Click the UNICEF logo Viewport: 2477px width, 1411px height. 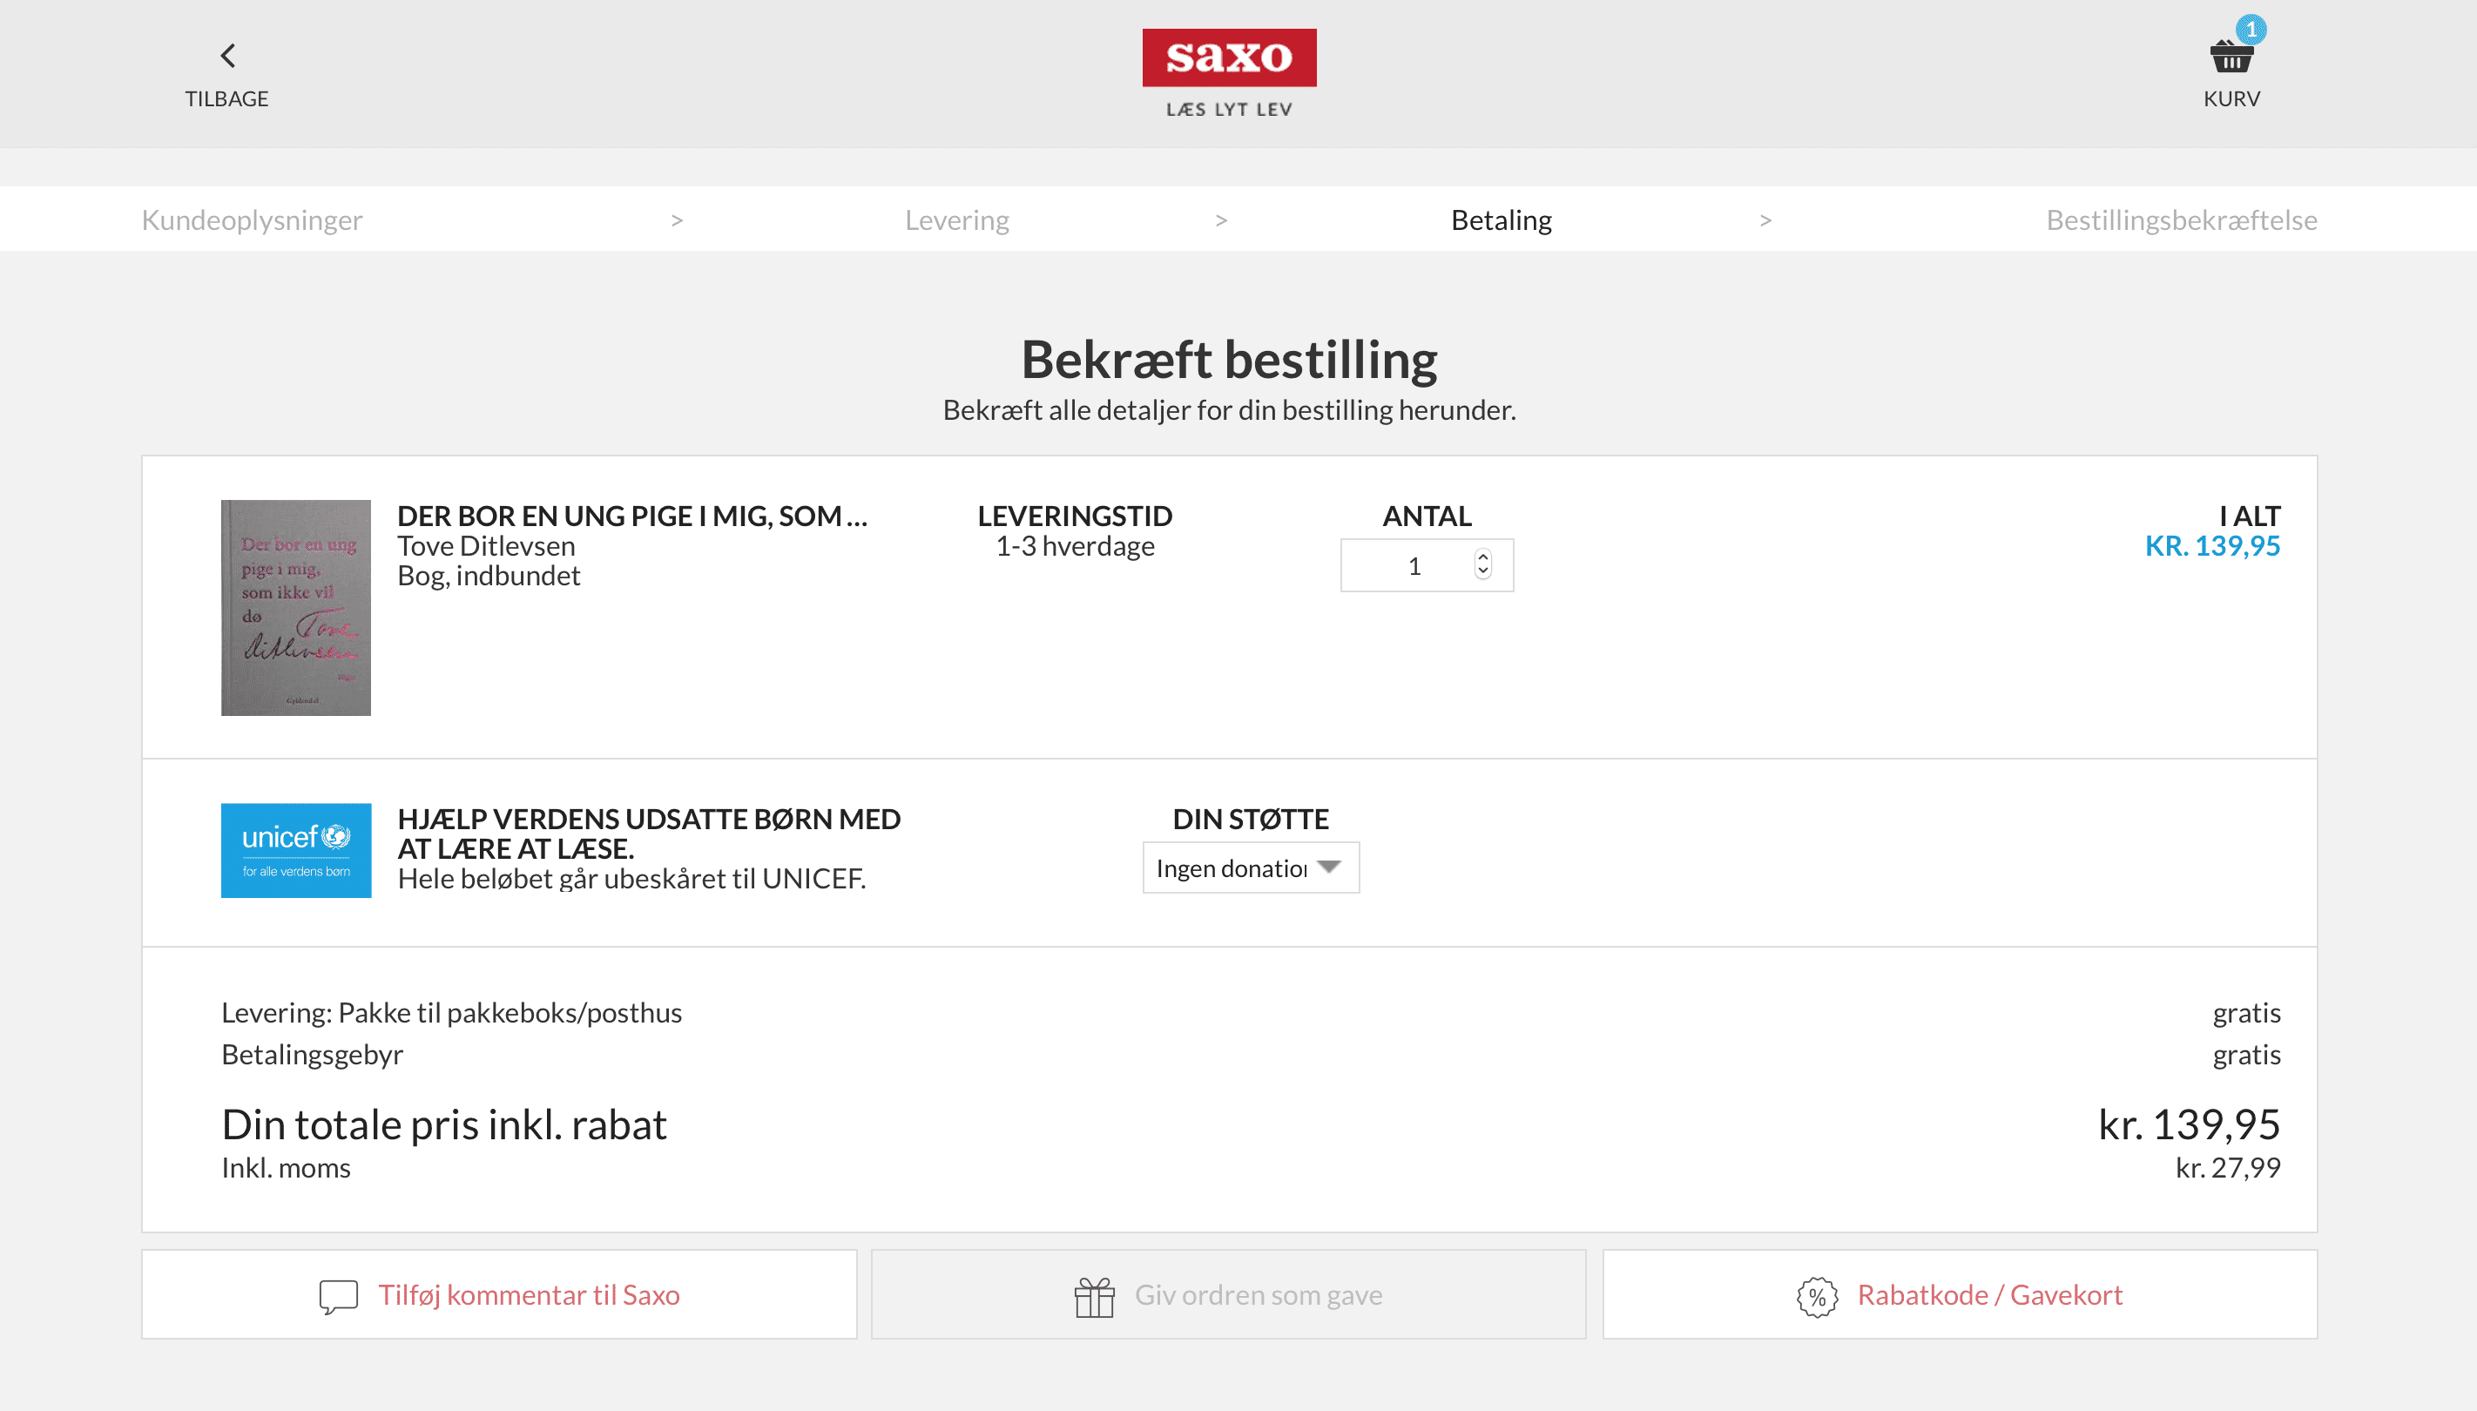point(295,850)
